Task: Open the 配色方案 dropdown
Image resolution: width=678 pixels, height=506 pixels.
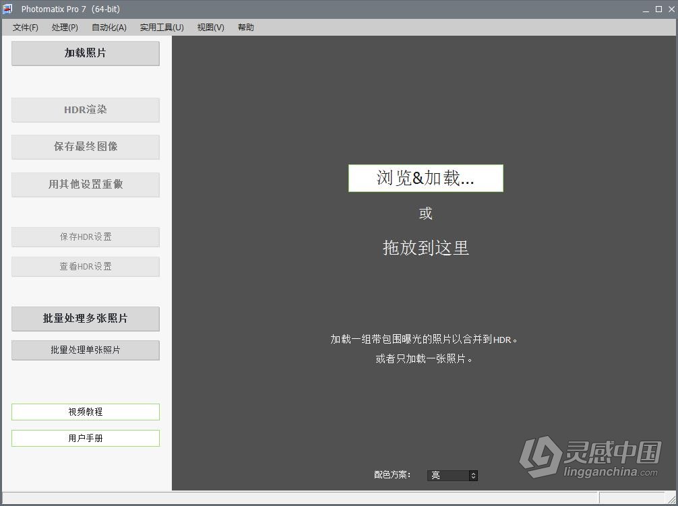Action: [452, 475]
